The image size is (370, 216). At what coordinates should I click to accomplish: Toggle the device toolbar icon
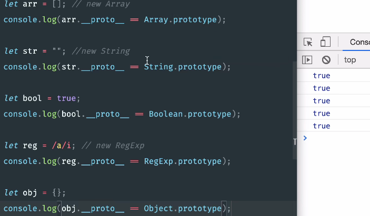point(325,42)
